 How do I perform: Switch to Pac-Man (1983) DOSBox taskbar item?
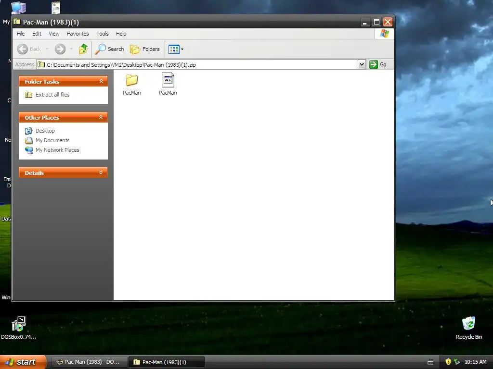coord(89,362)
